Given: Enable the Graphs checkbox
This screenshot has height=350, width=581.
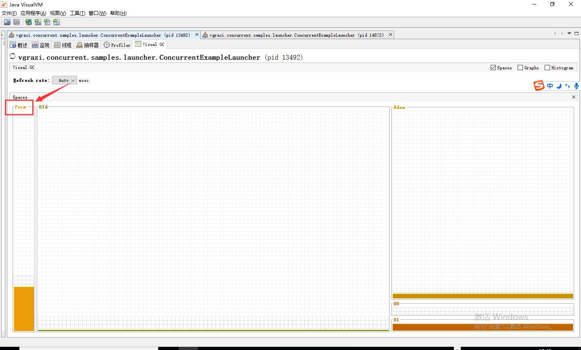Looking at the screenshot, I should point(520,68).
